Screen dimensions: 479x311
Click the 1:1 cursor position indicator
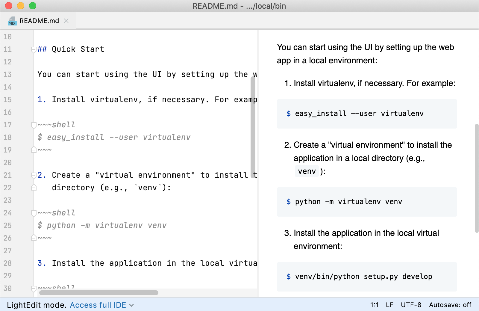pos(374,305)
